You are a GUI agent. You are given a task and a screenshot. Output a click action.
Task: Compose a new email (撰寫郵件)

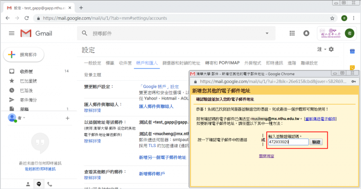click(x=26, y=55)
